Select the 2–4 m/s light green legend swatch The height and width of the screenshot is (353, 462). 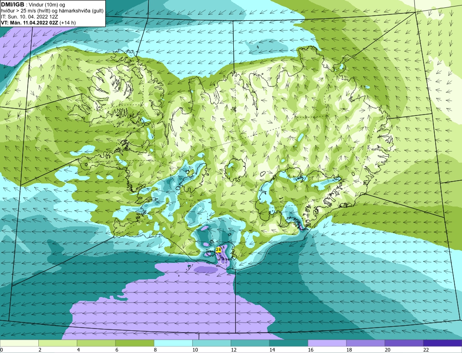point(58,343)
